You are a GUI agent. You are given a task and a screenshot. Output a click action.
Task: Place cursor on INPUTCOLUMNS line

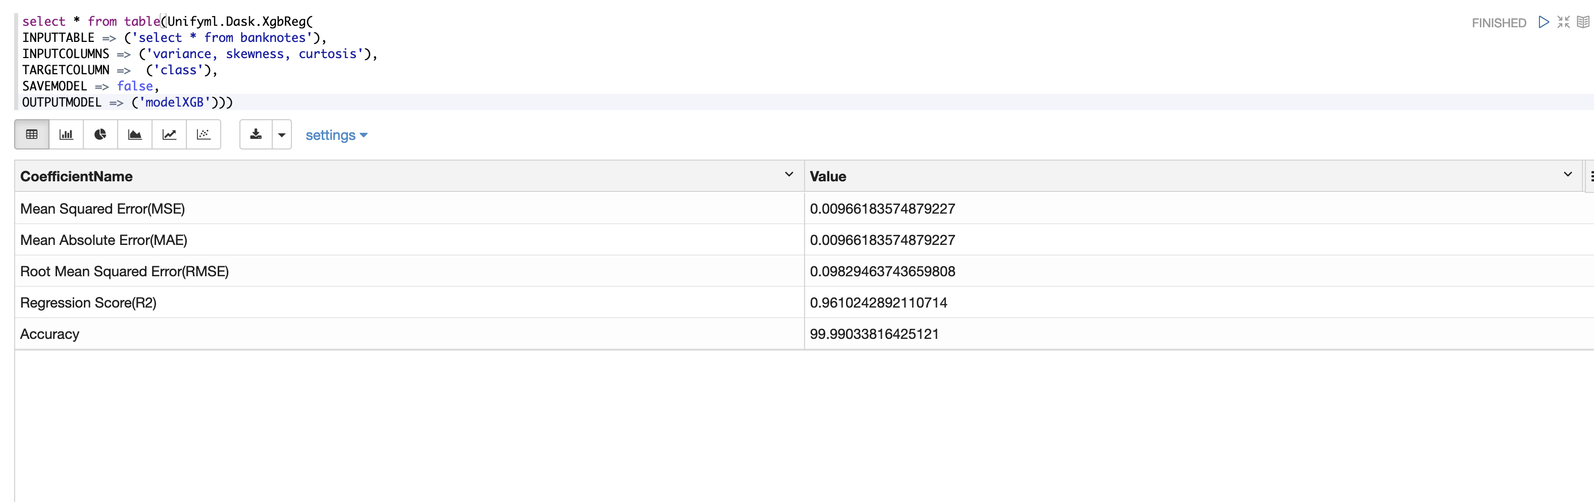200,54
